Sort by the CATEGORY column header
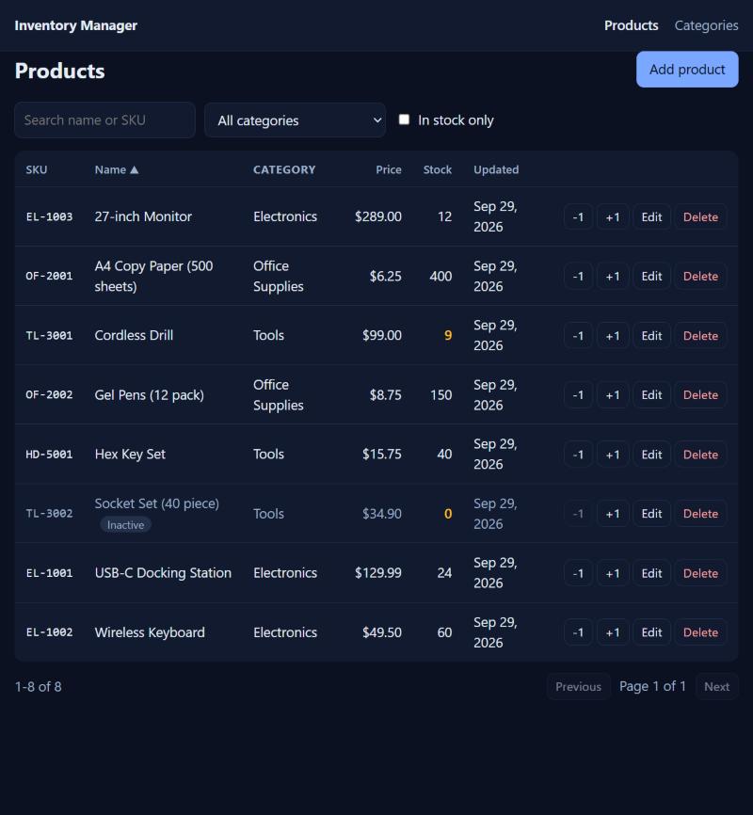 pyautogui.click(x=284, y=169)
